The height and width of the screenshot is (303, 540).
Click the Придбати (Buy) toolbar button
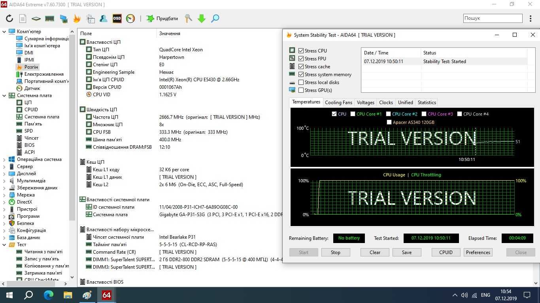pyautogui.click(x=162, y=19)
